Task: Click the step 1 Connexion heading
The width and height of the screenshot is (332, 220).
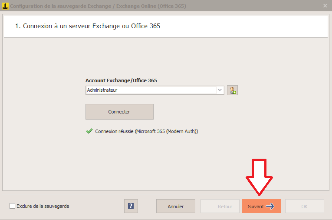Action: coord(88,26)
